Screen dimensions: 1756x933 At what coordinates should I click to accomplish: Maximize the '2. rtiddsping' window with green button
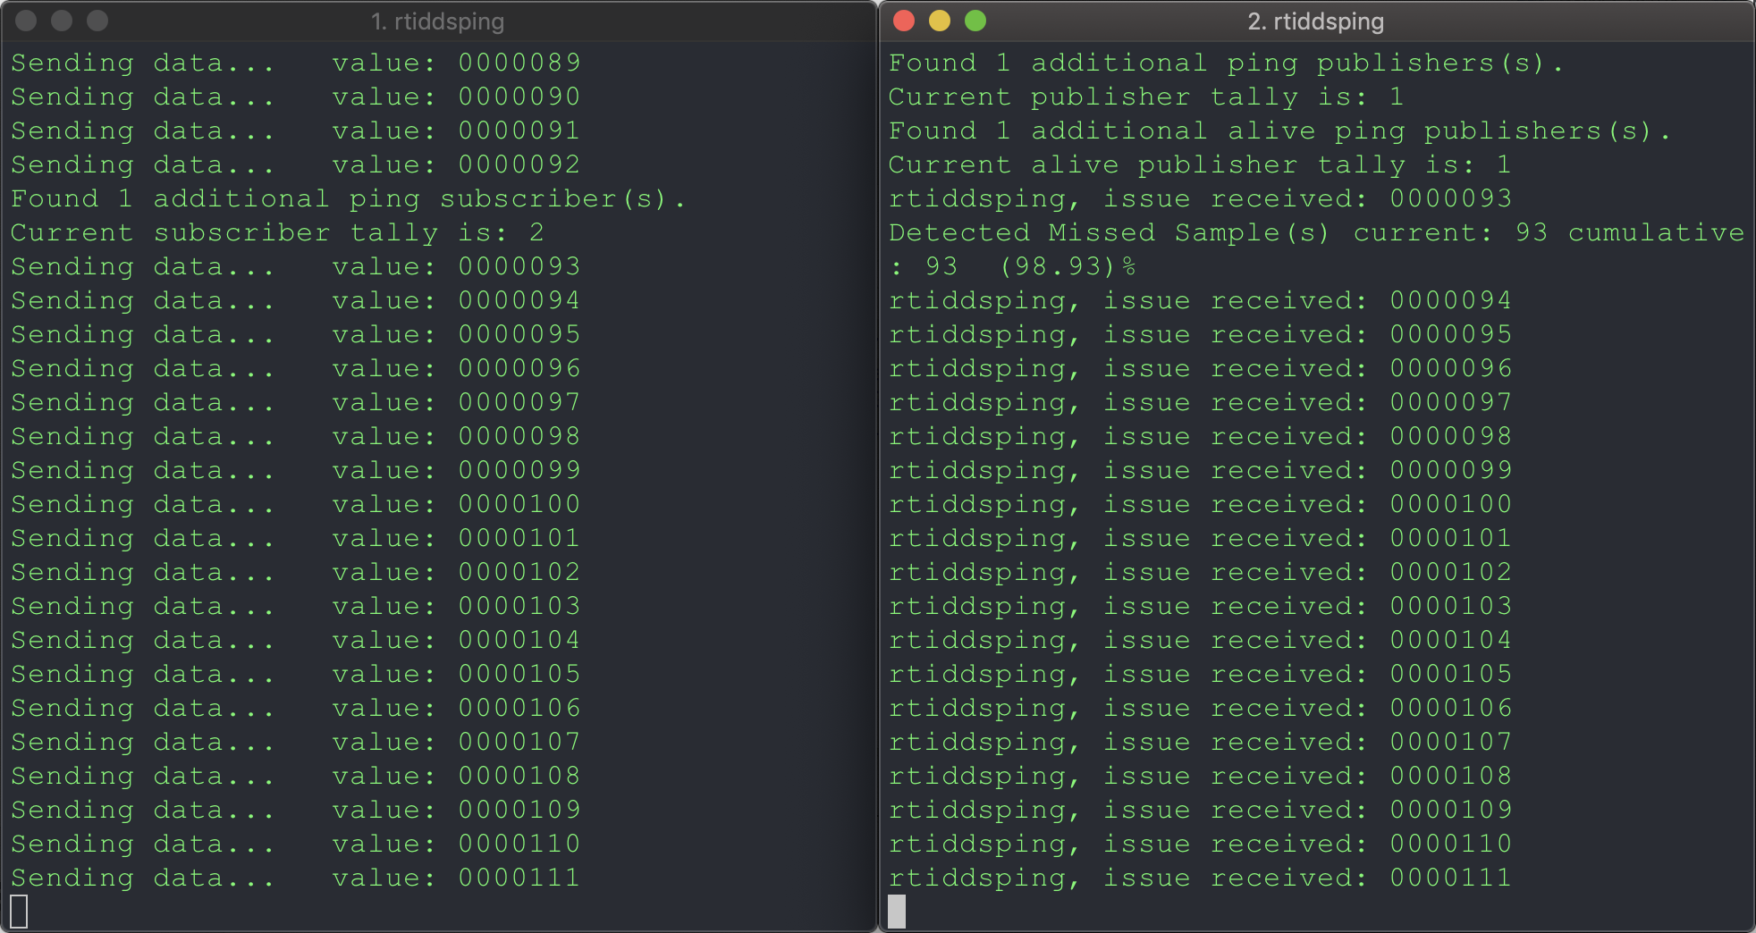(975, 21)
